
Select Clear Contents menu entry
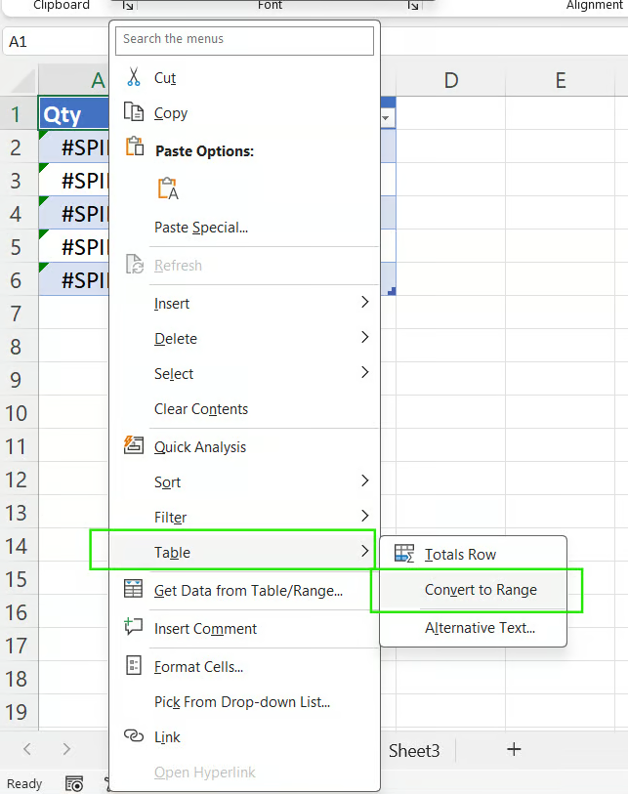pyautogui.click(x=201, y=409)
